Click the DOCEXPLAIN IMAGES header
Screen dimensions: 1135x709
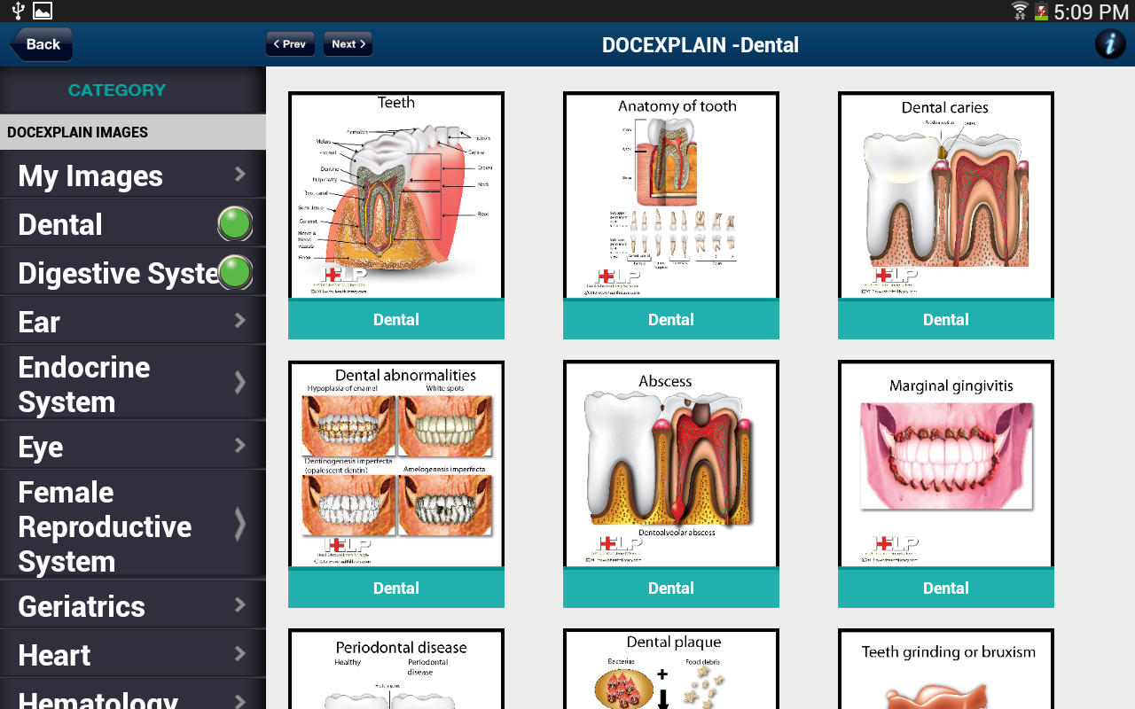tap(133, 132)
